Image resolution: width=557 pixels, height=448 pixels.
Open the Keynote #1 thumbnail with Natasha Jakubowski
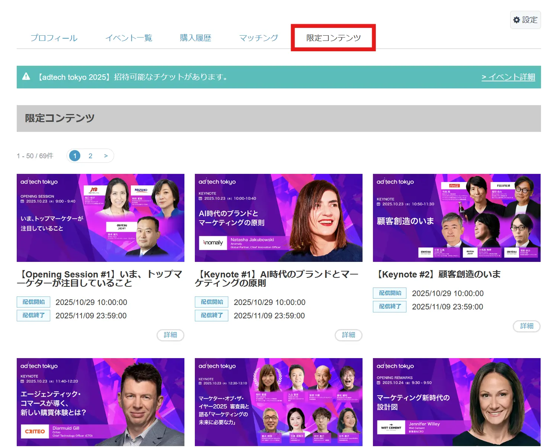coord(278,218)
